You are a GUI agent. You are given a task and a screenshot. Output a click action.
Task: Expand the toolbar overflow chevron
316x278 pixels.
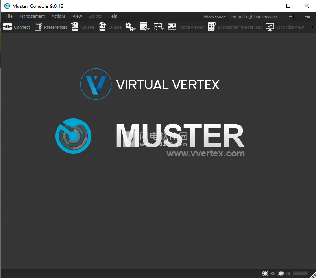313,27
